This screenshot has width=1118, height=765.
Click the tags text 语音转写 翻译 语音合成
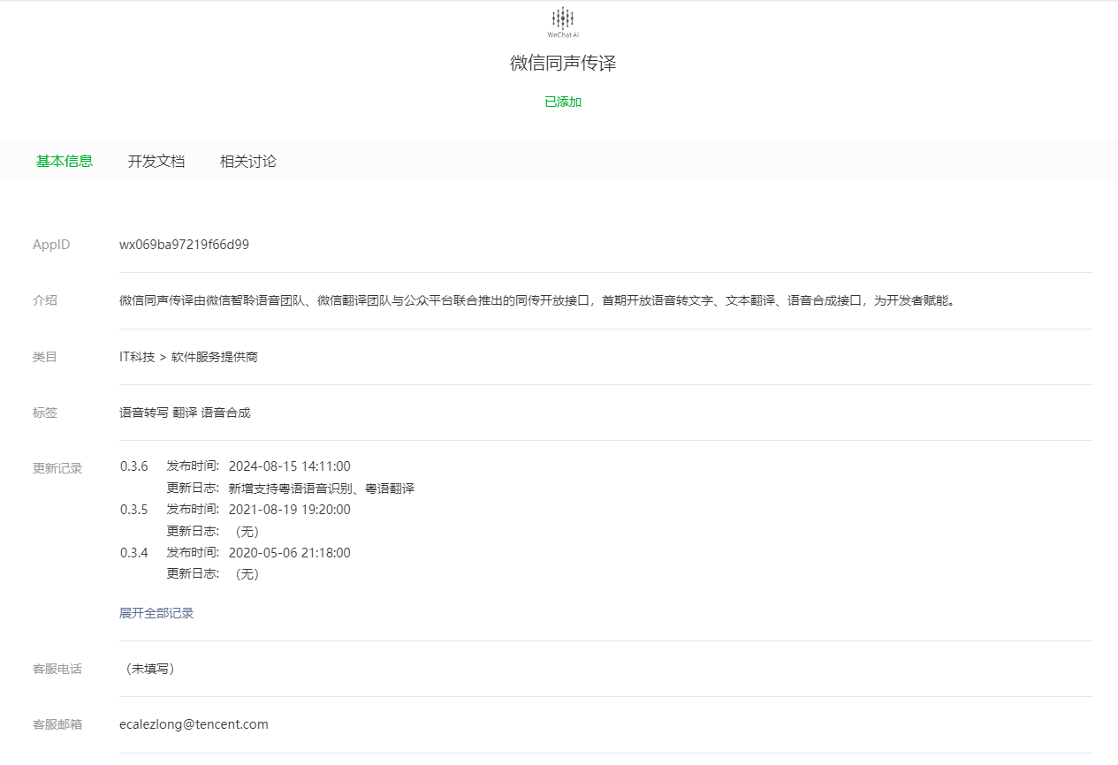pyautogui.click(x=185, y=413)
